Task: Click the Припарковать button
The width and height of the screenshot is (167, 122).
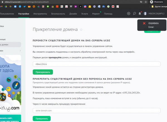Action: [43, 72]
